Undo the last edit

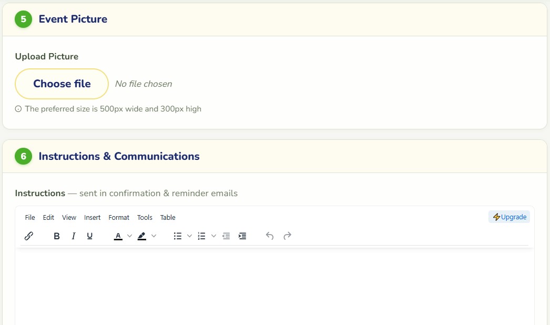coord(269,236)
